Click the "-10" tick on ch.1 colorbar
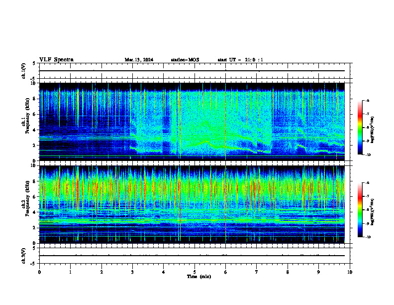Image resolution: width=394 pixels, height=305 pixels. coord(368,155)
